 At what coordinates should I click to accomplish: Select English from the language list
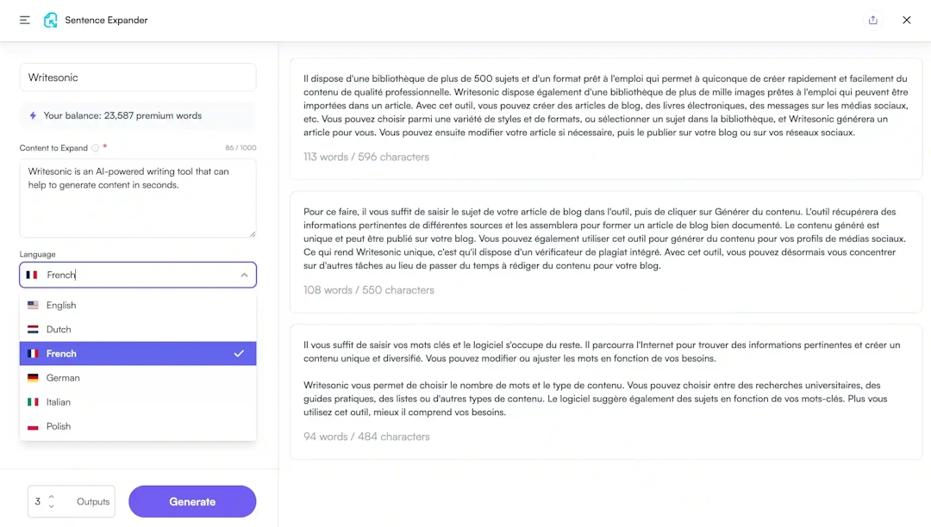62,305
